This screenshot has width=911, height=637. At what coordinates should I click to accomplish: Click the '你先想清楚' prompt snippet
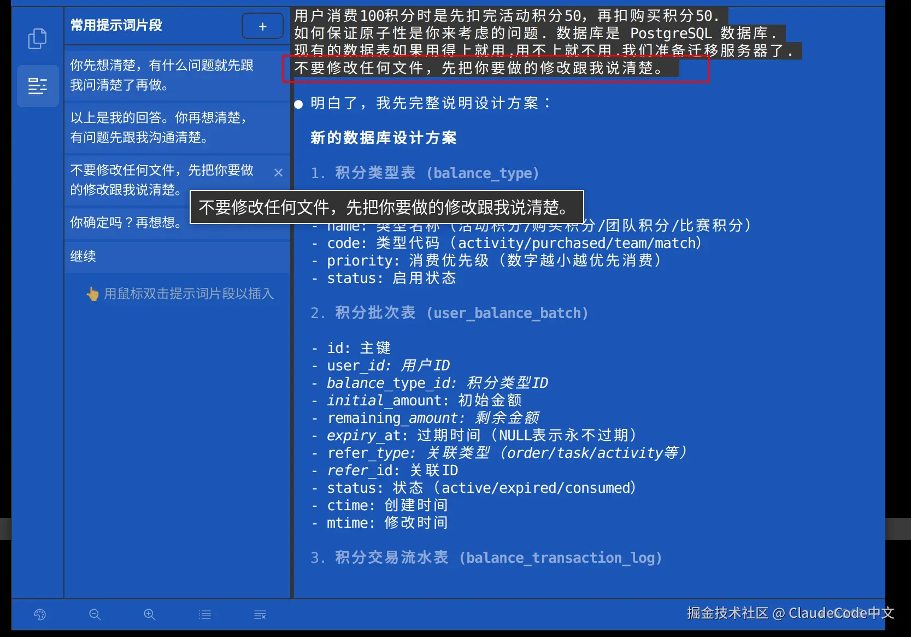click(162, 75)
